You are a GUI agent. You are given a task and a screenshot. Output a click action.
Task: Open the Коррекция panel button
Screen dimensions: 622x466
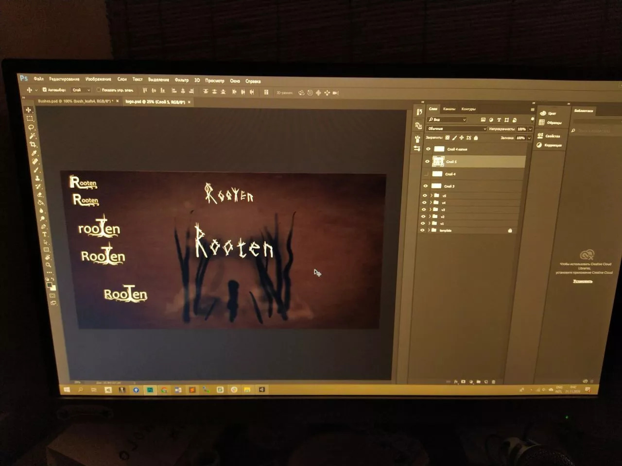(x=549, y=145)
